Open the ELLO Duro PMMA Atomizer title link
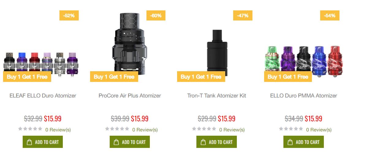379x158 pixels. [304, 96]
